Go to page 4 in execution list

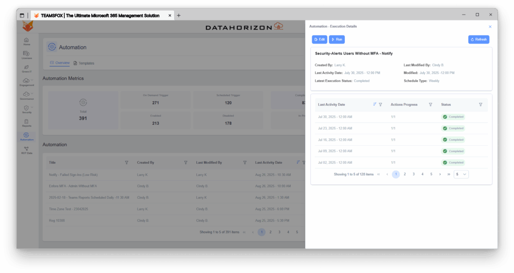point(423,174)
